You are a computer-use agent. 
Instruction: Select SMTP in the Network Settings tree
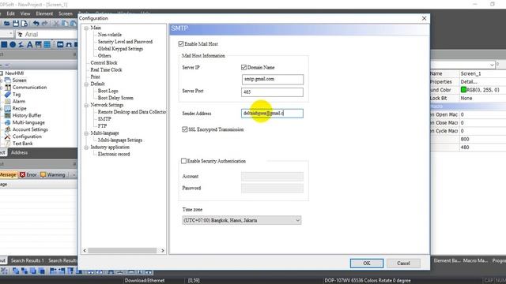[104, 119]
